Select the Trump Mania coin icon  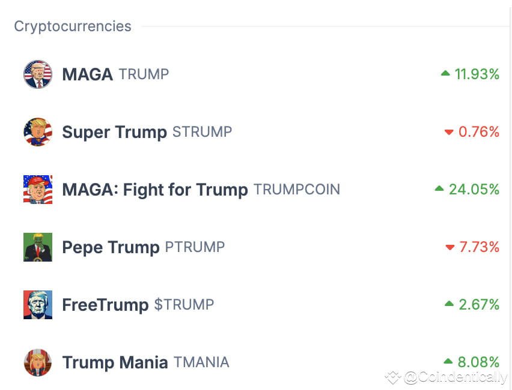pyautogui.click(x=38, y=362)
